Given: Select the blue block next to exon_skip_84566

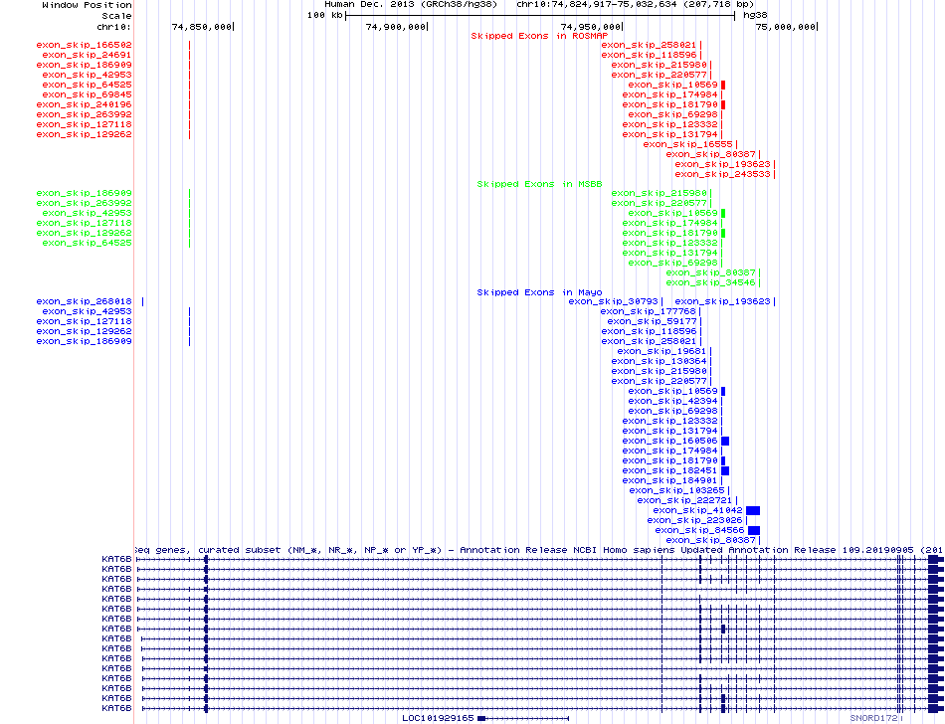Looking at the screenshot, I should click(x=754, y=530).
